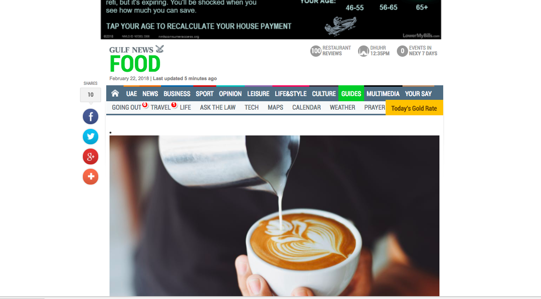Click Today's Gold Rate button
The image size is (541, 299).
[414, 108]
